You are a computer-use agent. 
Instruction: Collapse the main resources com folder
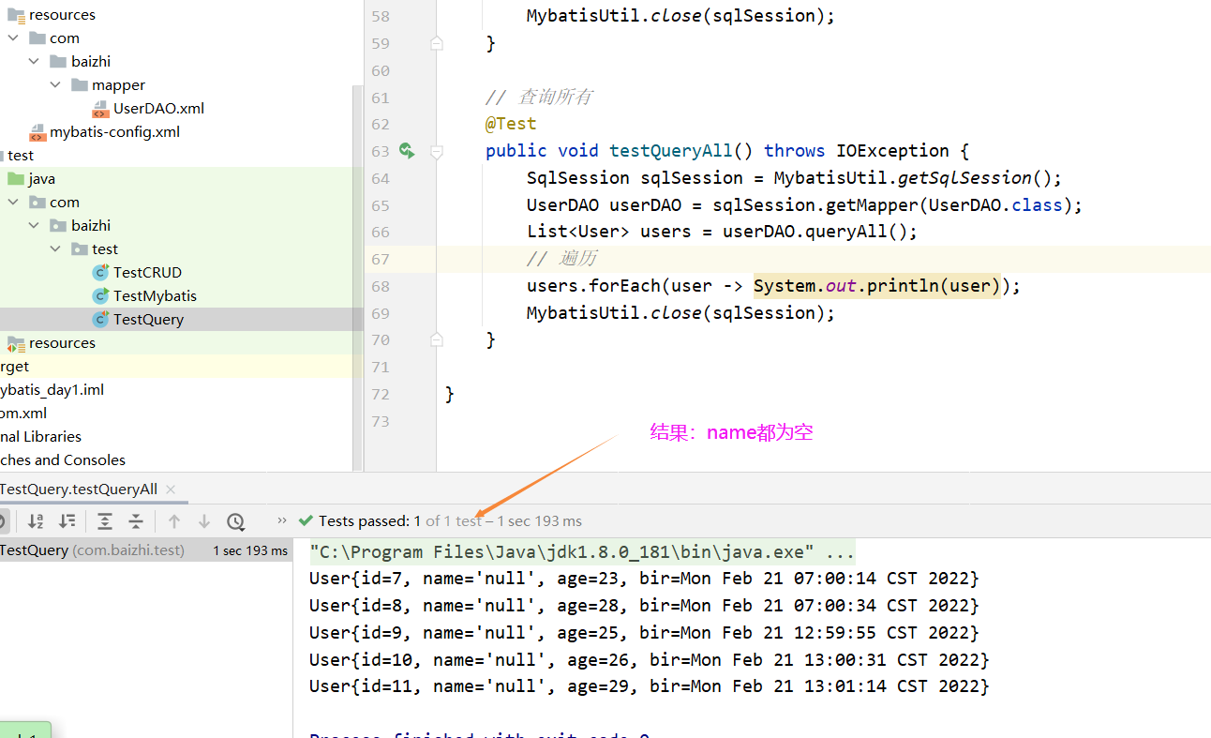pyautogui.click(x=13, y=38)
